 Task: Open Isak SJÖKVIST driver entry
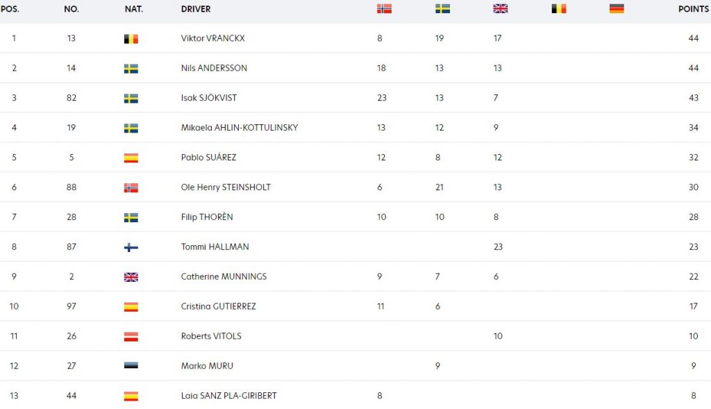point(208,97)
